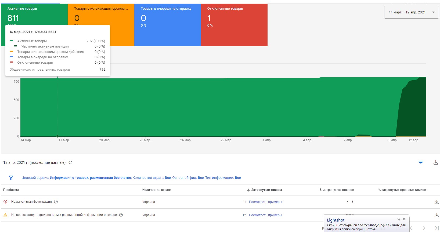The width and height of the screenshot is (440, 232).
Task: Click the 1 апр. axis label
Action: 267,140
